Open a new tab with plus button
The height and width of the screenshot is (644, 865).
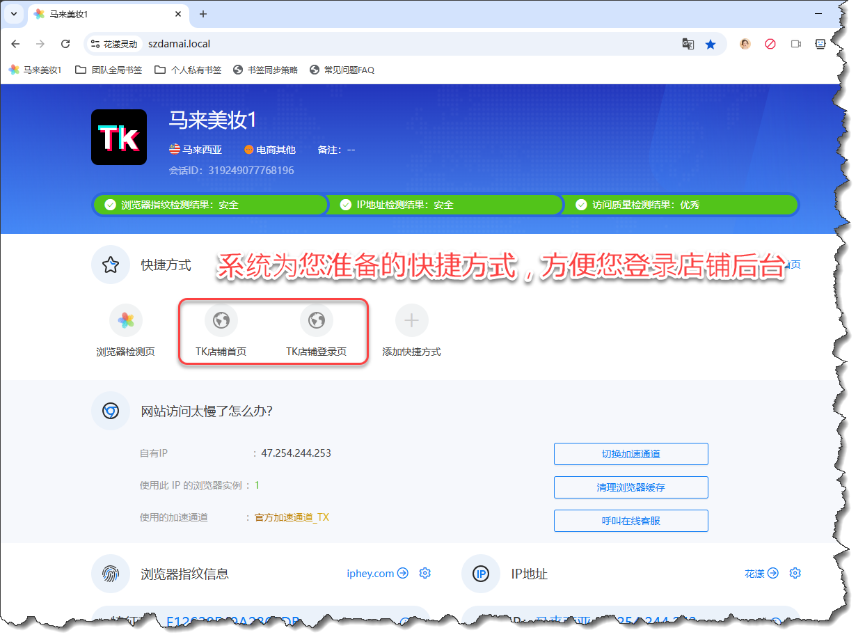203,14
